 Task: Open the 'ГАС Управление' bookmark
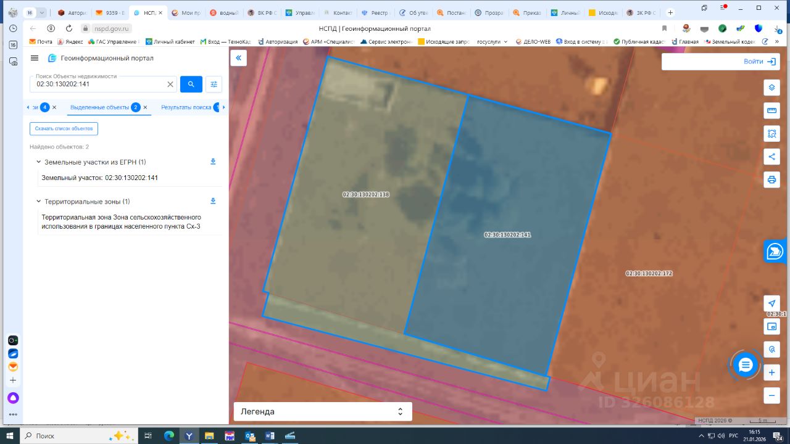click(x=114, y=42)
